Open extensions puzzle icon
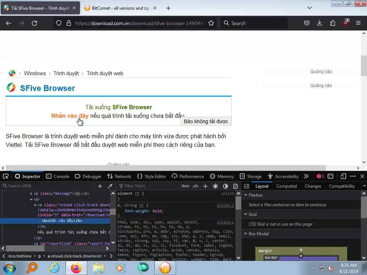Image resolution: width=367 pixels, height=275 pixels. (x=333, y=23)
